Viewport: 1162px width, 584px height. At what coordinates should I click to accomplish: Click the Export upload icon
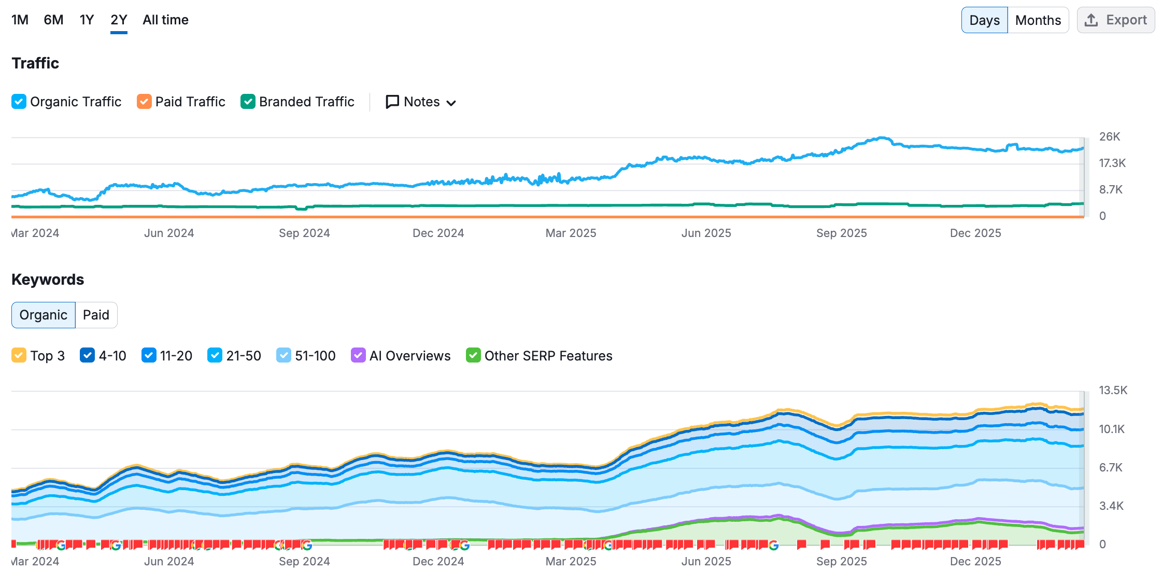click(1092, 20)
